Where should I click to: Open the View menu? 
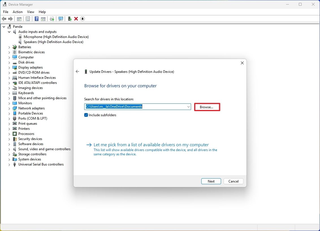pyautogui.click(x=31, y=12)
